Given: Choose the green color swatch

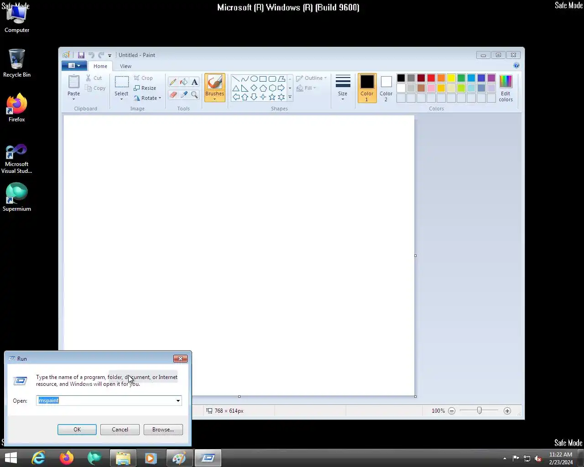Looking at the screenshot, I should pos(461,78).
